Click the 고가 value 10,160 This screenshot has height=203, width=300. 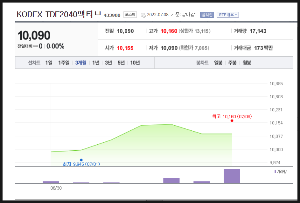pos(169,31)
